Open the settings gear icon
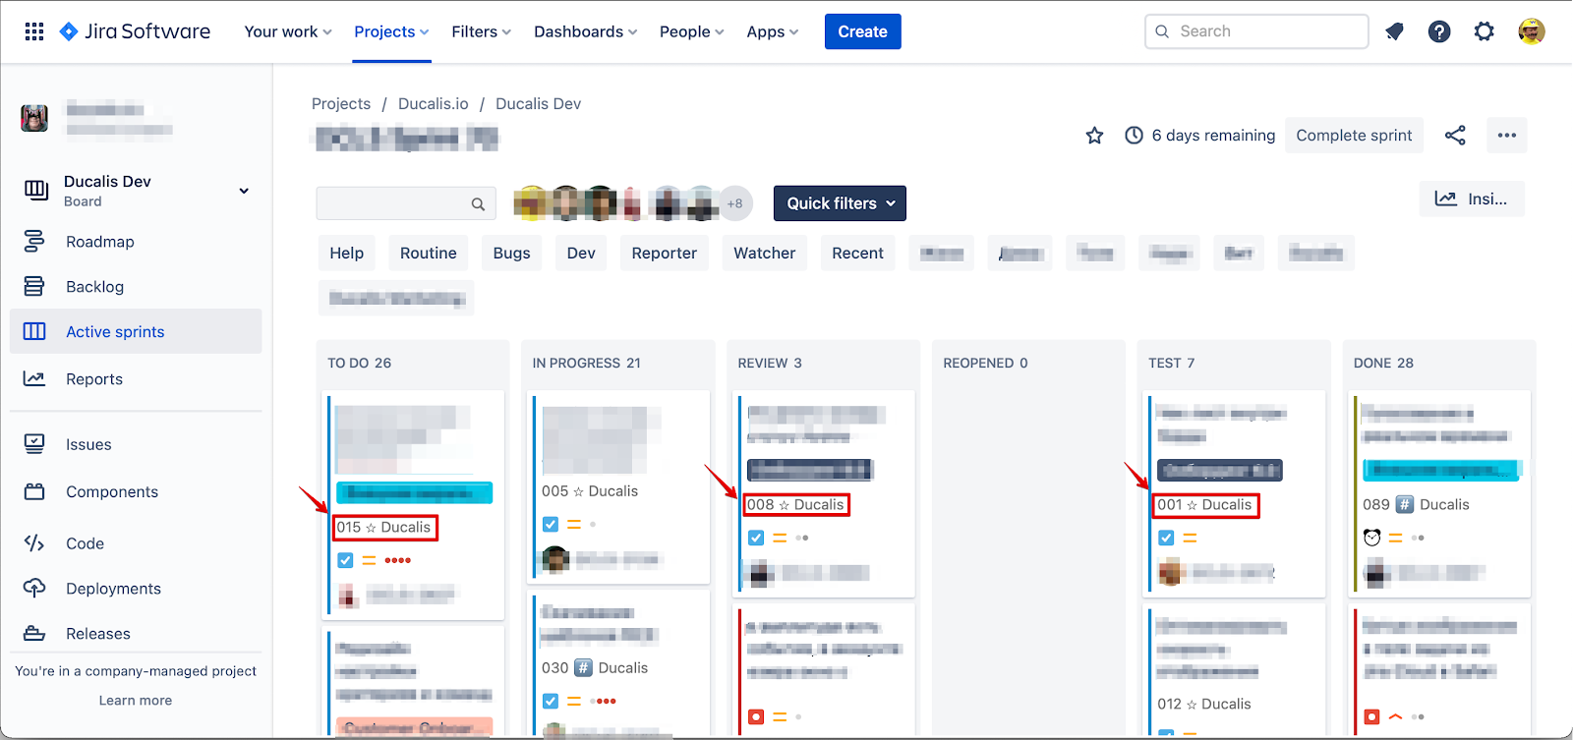 (1485, 31)
